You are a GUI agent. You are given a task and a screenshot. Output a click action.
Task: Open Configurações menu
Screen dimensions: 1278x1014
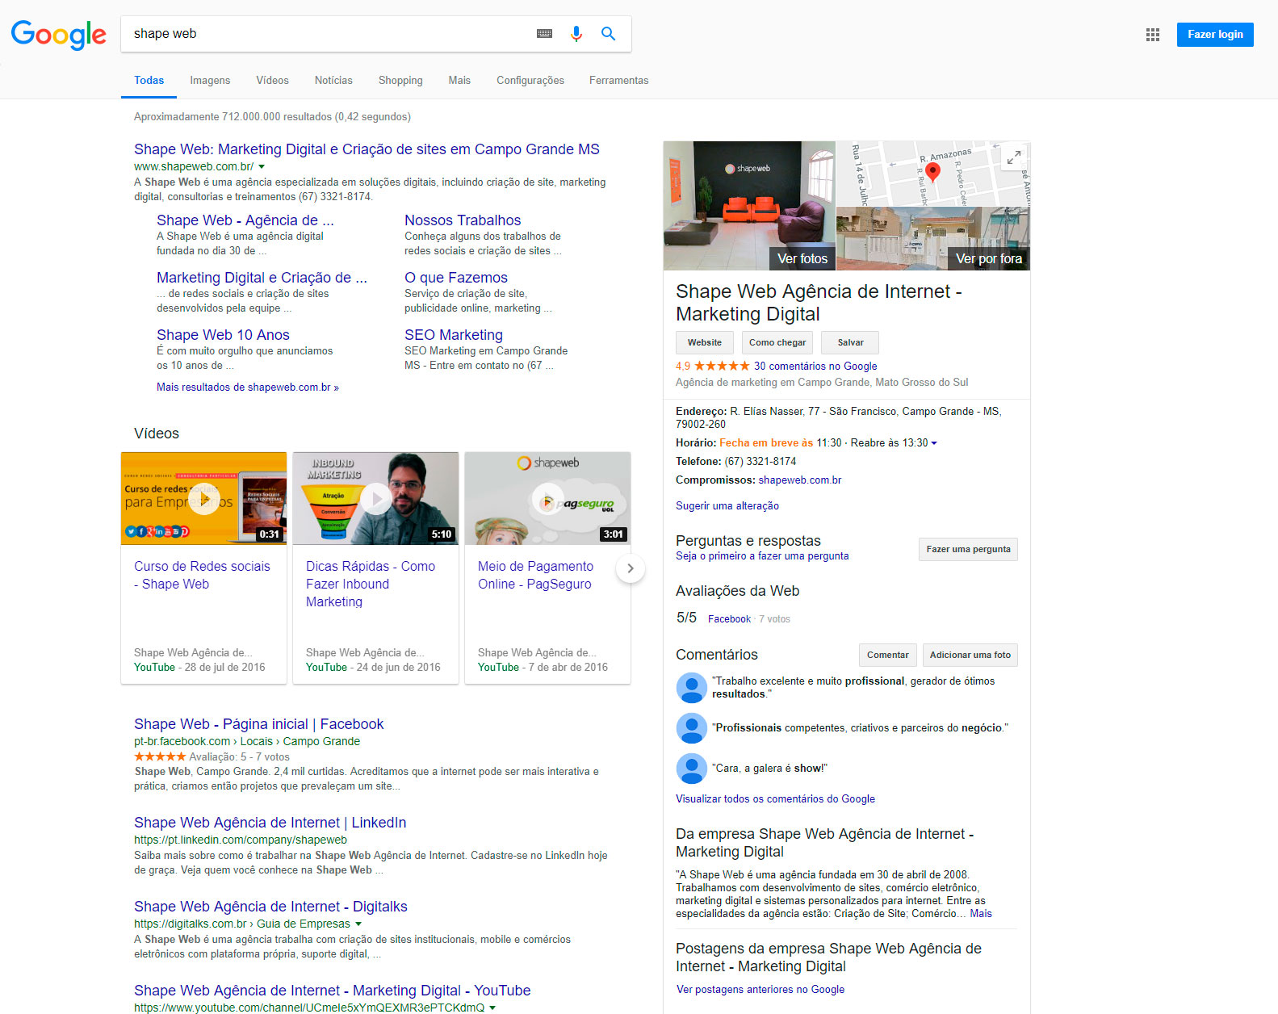pyautogui.click(x=530, y=81)
